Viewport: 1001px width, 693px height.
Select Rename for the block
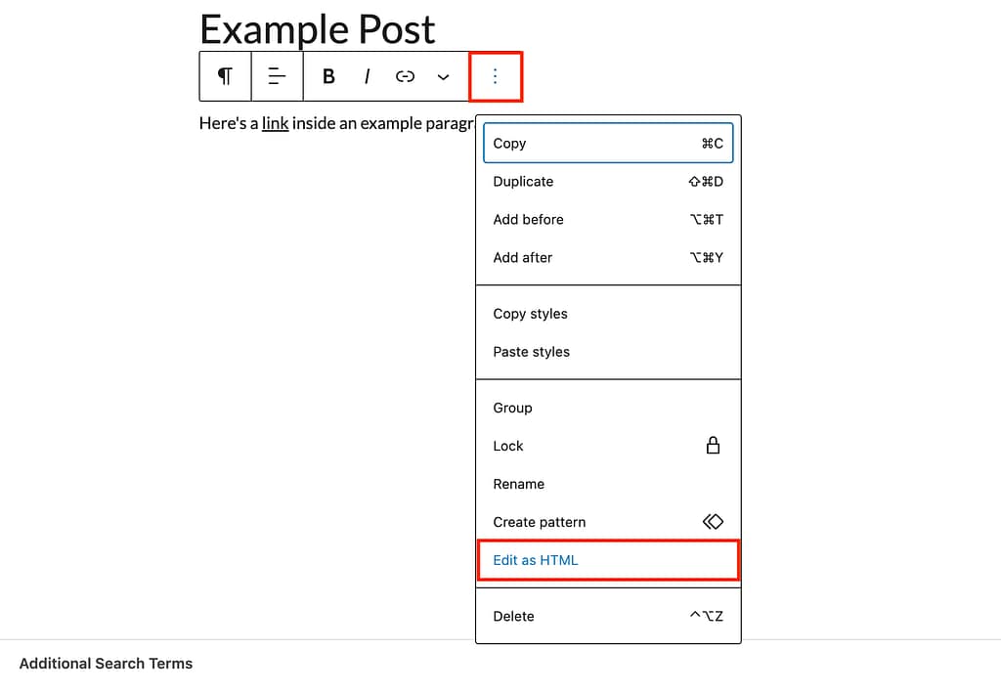(518, 484)
